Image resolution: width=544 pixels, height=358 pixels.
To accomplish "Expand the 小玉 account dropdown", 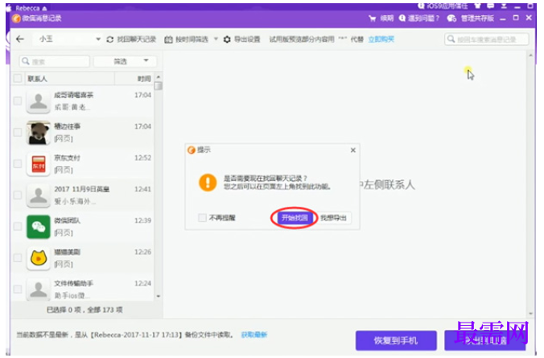I will click(x=98, y=39).
